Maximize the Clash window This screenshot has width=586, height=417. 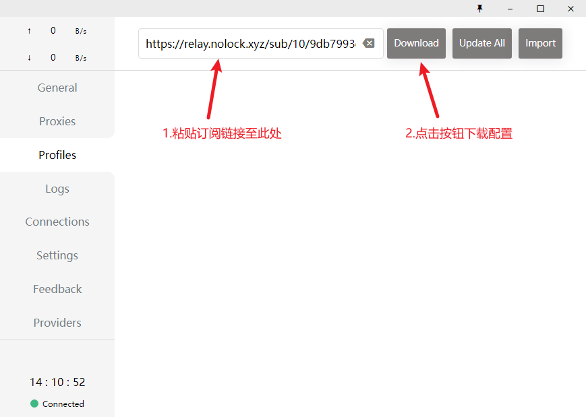click(x=540, y=8)
